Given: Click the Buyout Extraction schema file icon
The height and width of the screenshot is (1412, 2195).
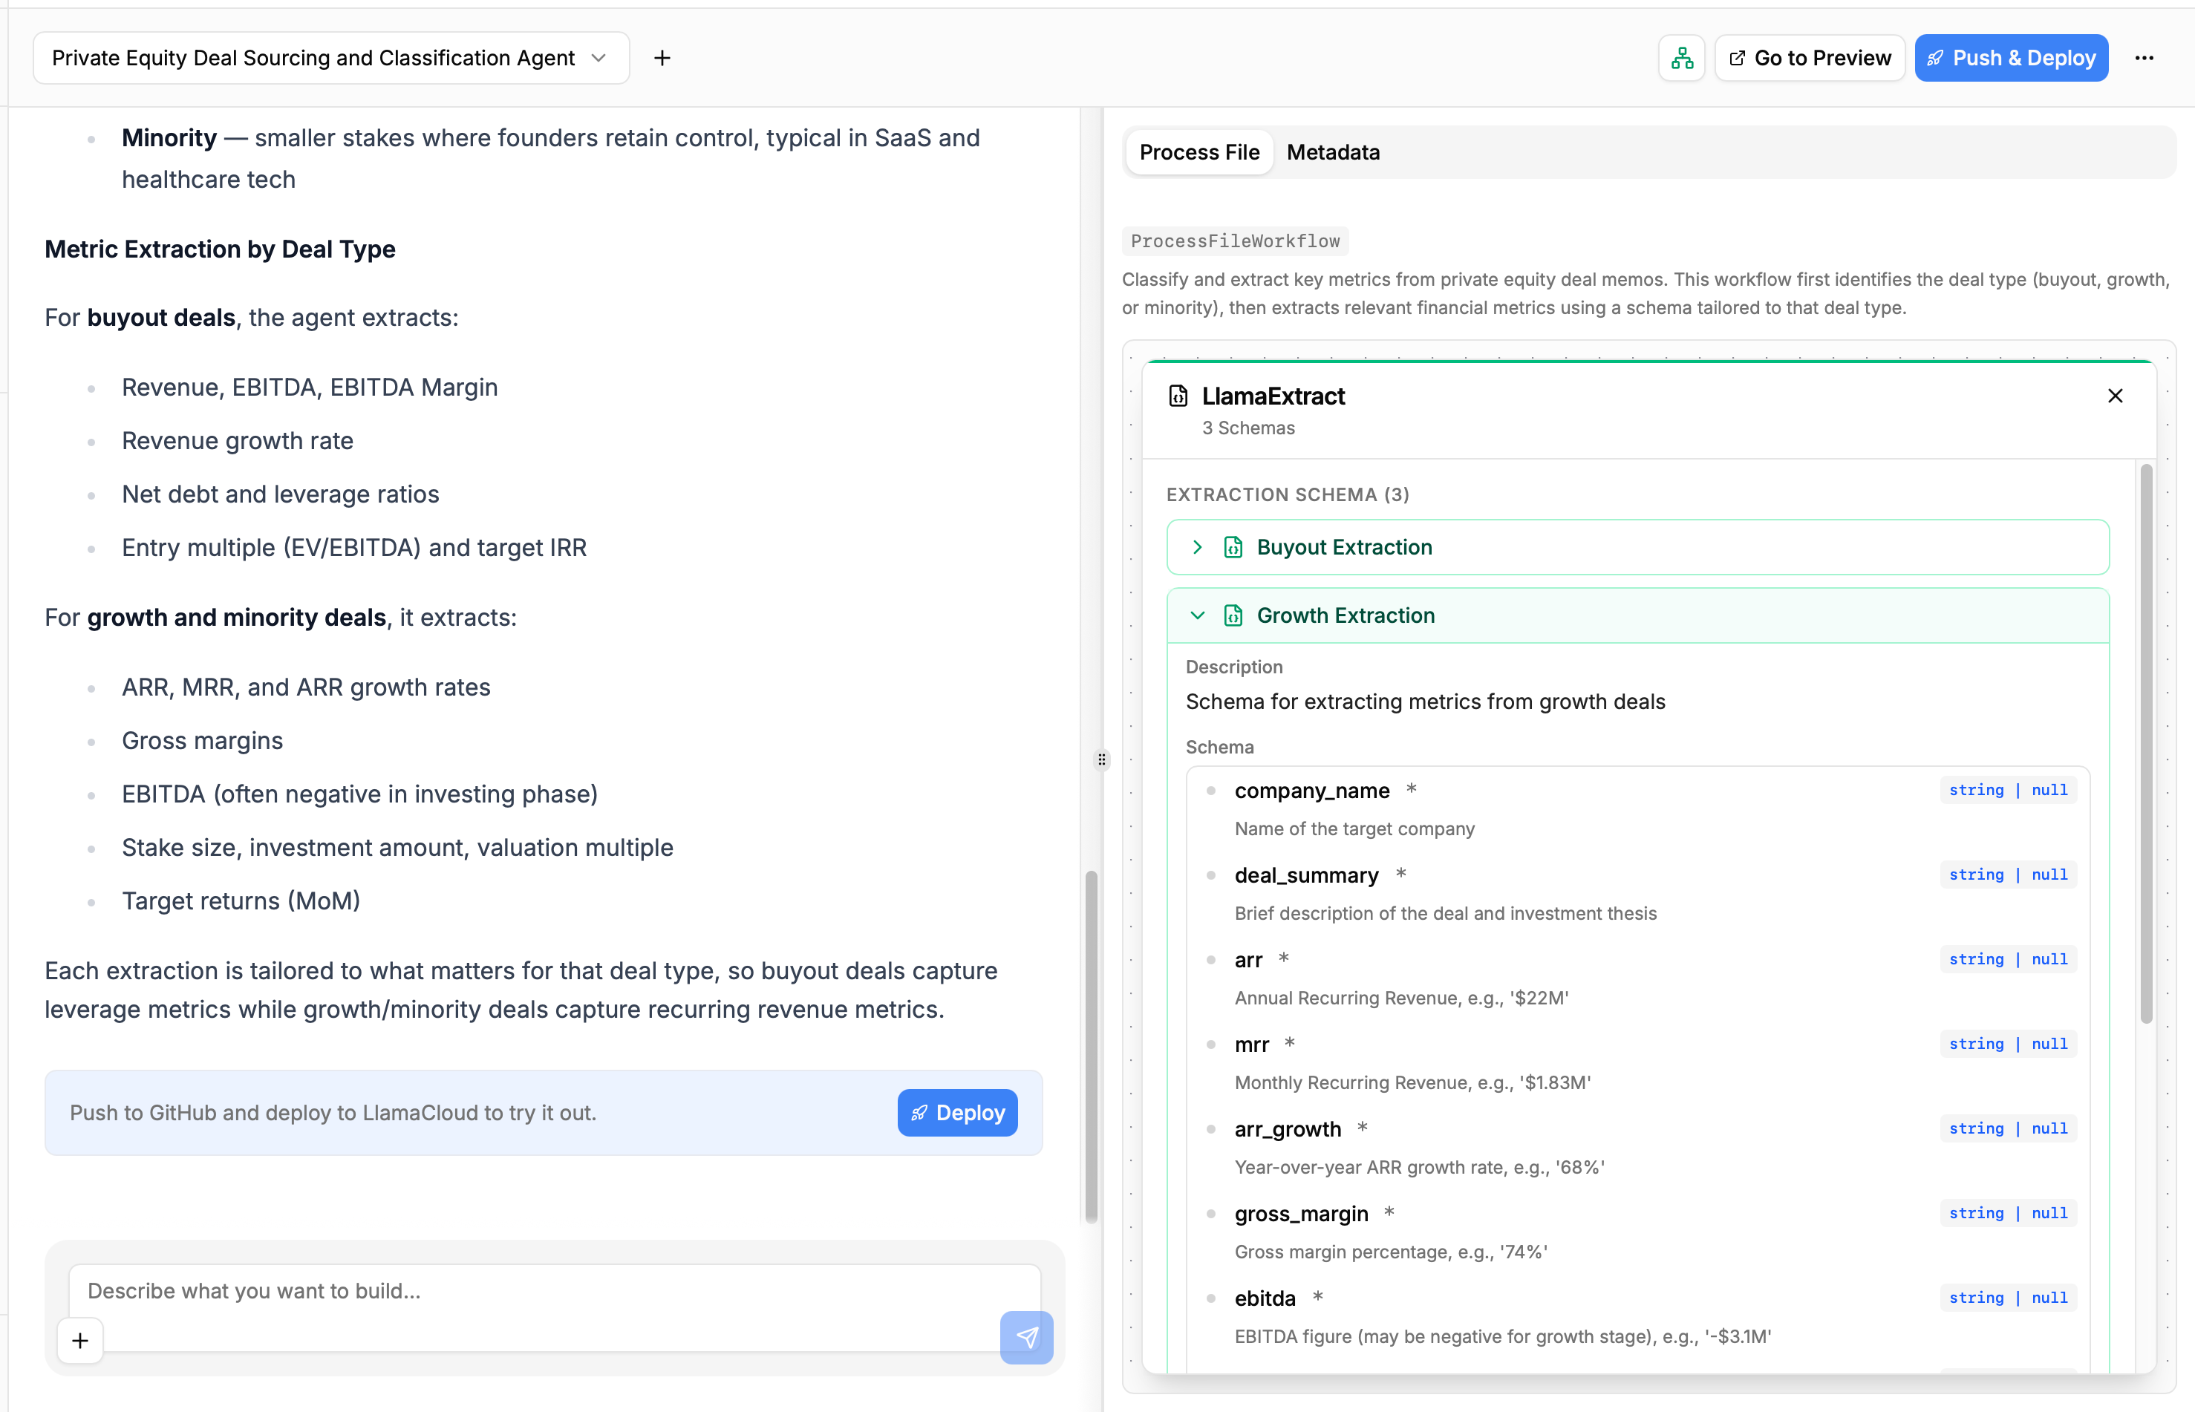Looking at the screenshot, I should click(1233, 547).
